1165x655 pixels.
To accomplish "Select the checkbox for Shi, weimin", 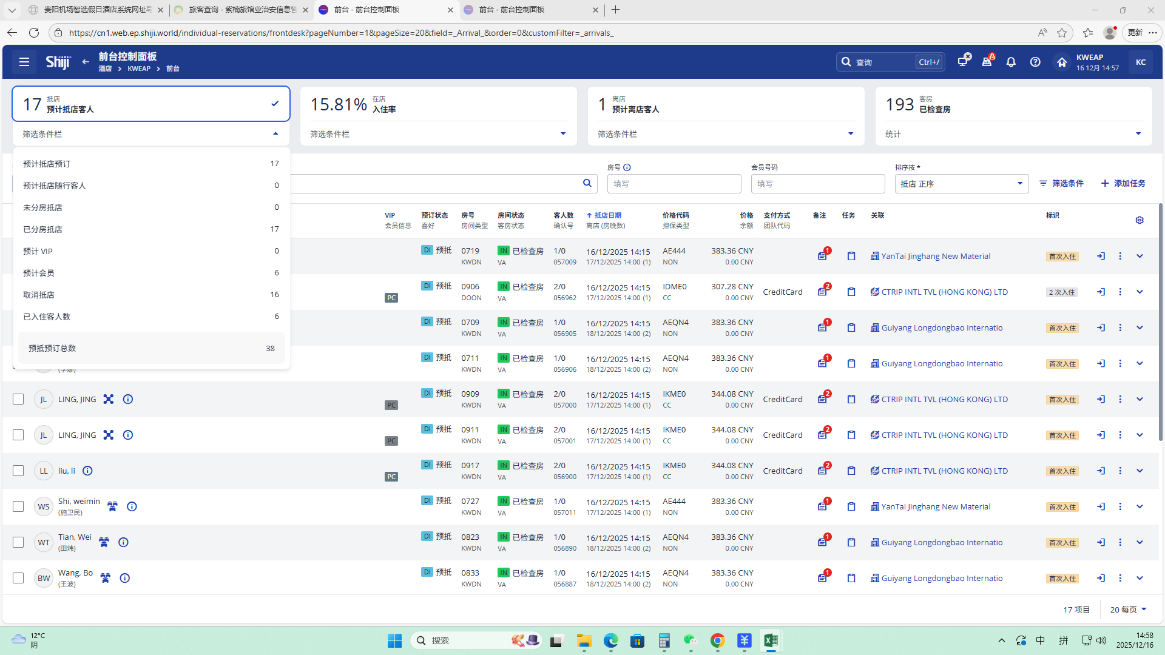I will (18, 506).
